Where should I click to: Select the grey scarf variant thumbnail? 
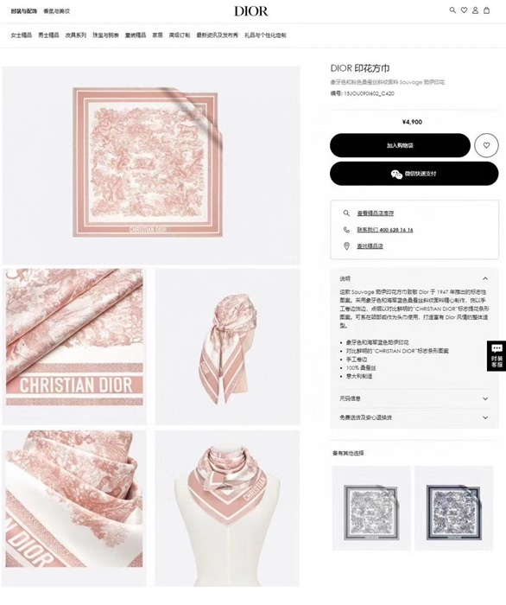click(x=371, y=508)
